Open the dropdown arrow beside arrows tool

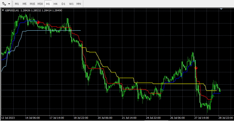pyautogui.click(x=9, y=4)
